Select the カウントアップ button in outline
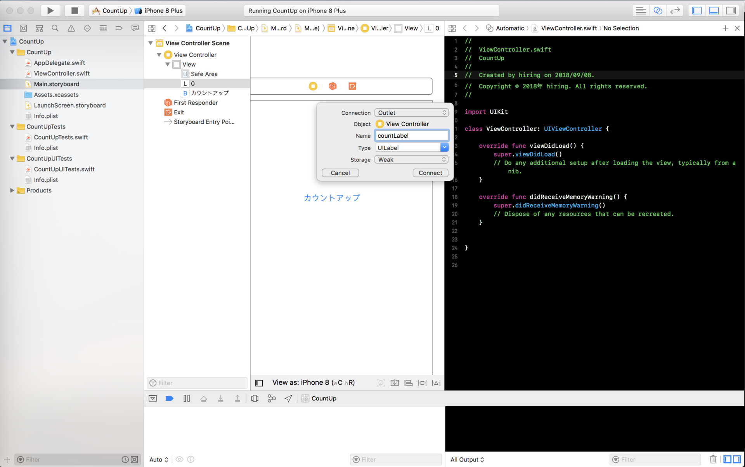 tap(210, 93)
